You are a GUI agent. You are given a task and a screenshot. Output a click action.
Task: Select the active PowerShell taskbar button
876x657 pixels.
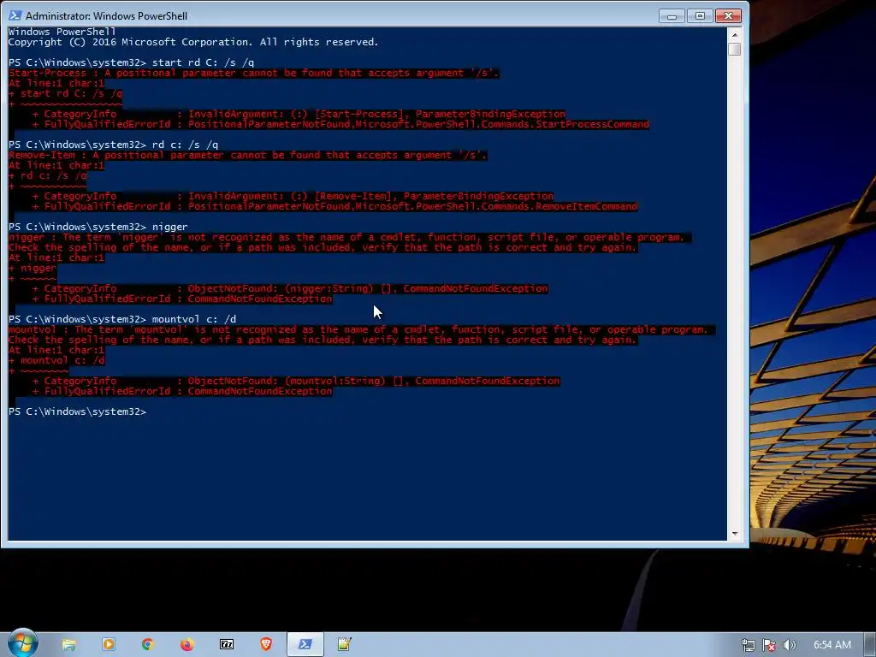305,645
